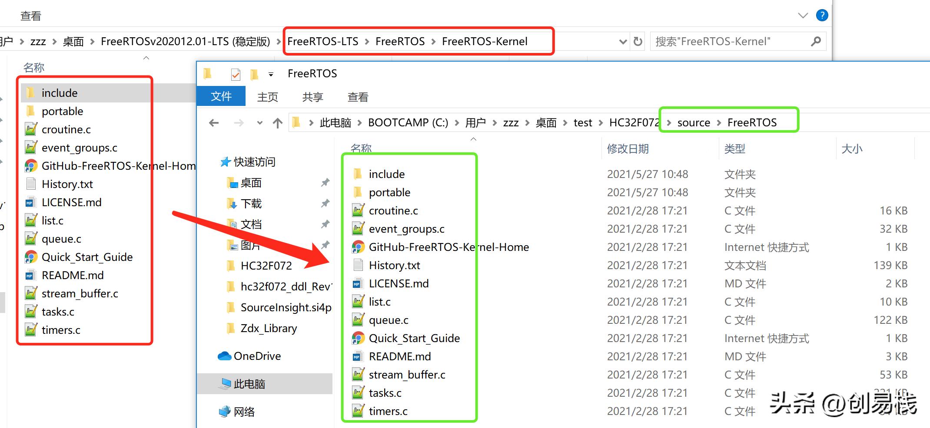Click the up one level arrow
The height and width of the screenshot is (428, 930).
pos(277,123)
